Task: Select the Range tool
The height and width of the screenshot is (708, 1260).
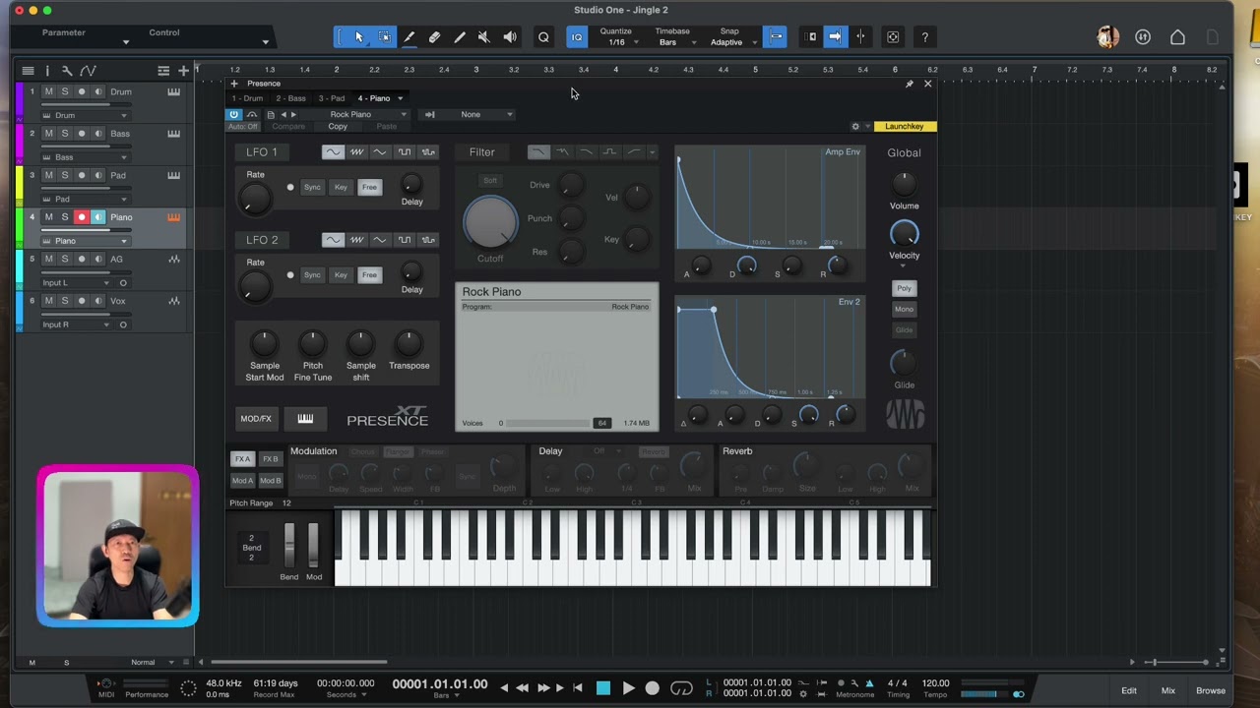Action: point(384,37)
